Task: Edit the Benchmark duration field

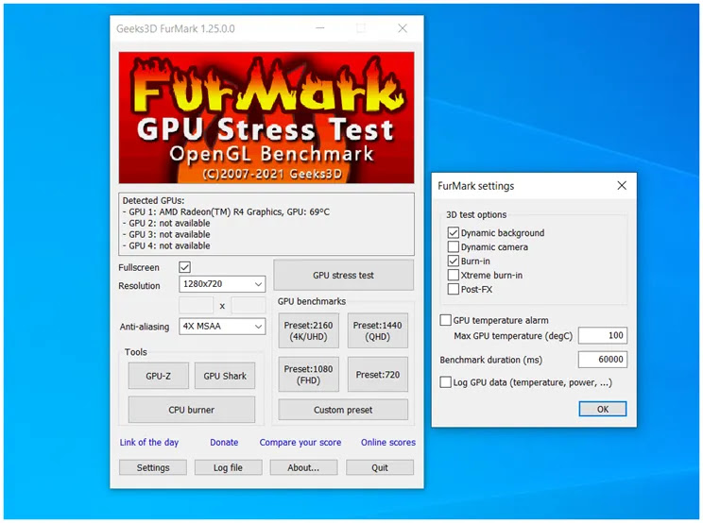Action: (603, 360)
